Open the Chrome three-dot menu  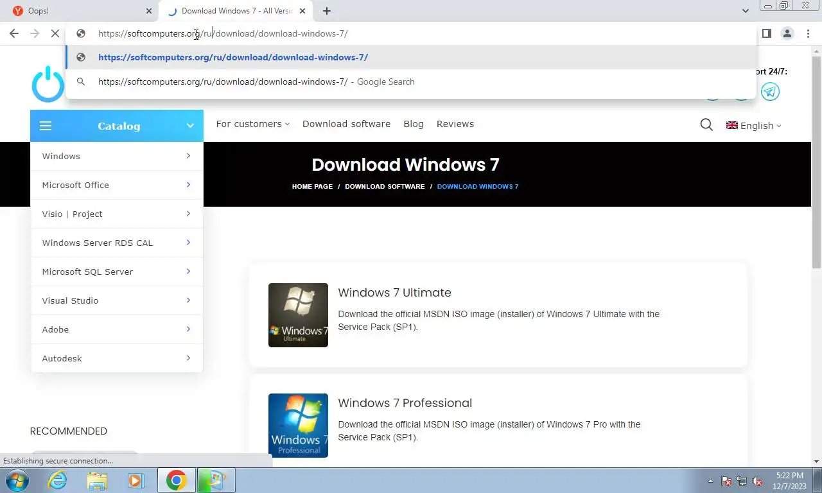pyautogui.click(x=807, y=33)
